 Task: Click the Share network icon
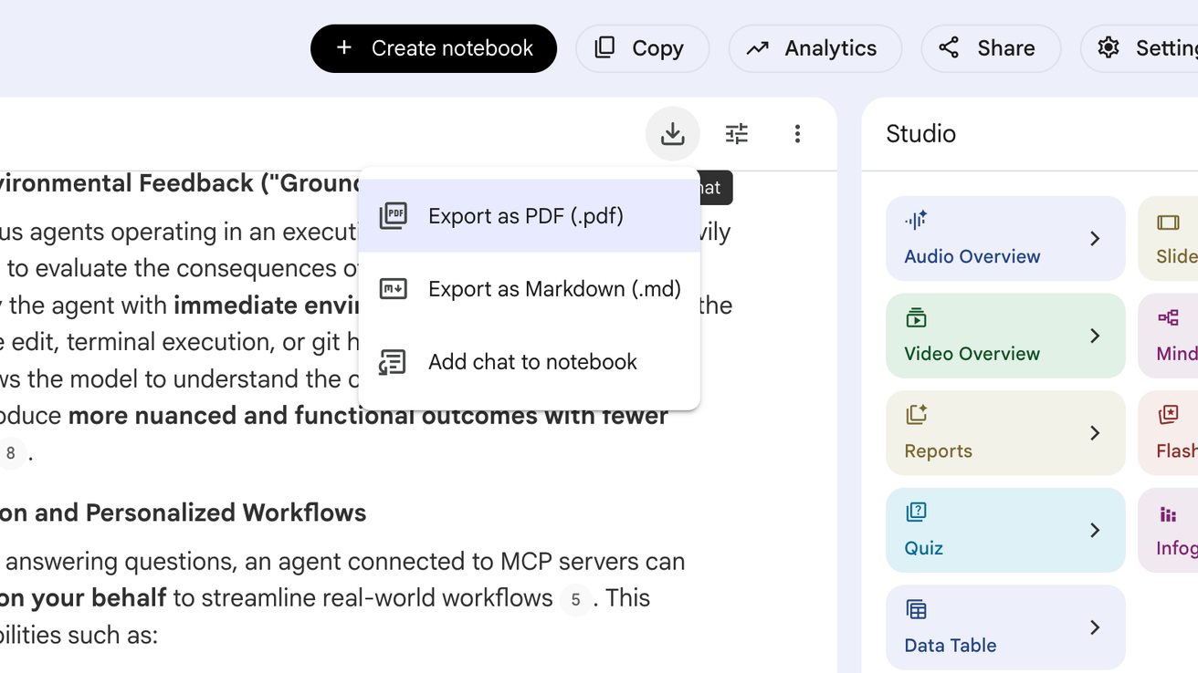[x=950, y=47]
